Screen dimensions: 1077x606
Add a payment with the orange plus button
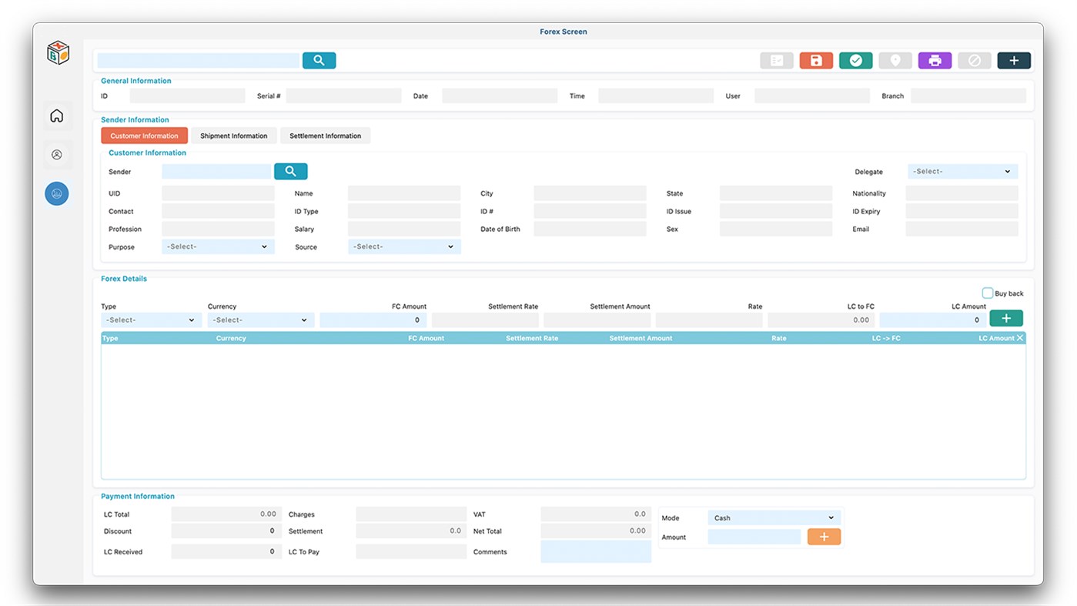click(824, 536)
